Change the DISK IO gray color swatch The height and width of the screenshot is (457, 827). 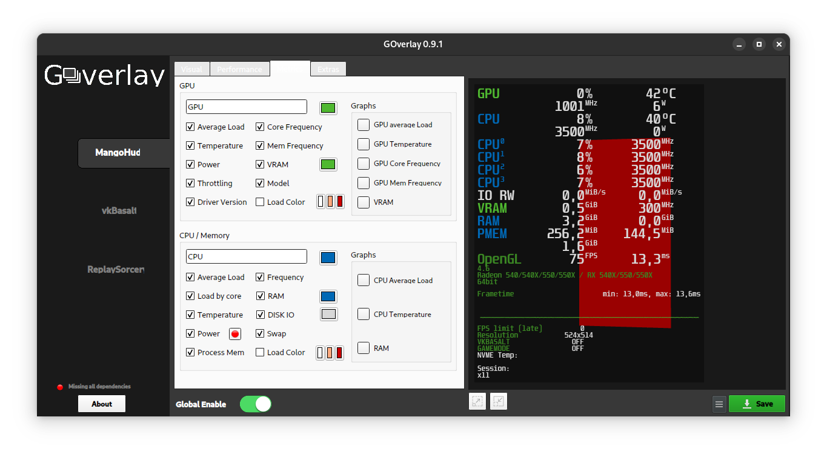(328, 315)
